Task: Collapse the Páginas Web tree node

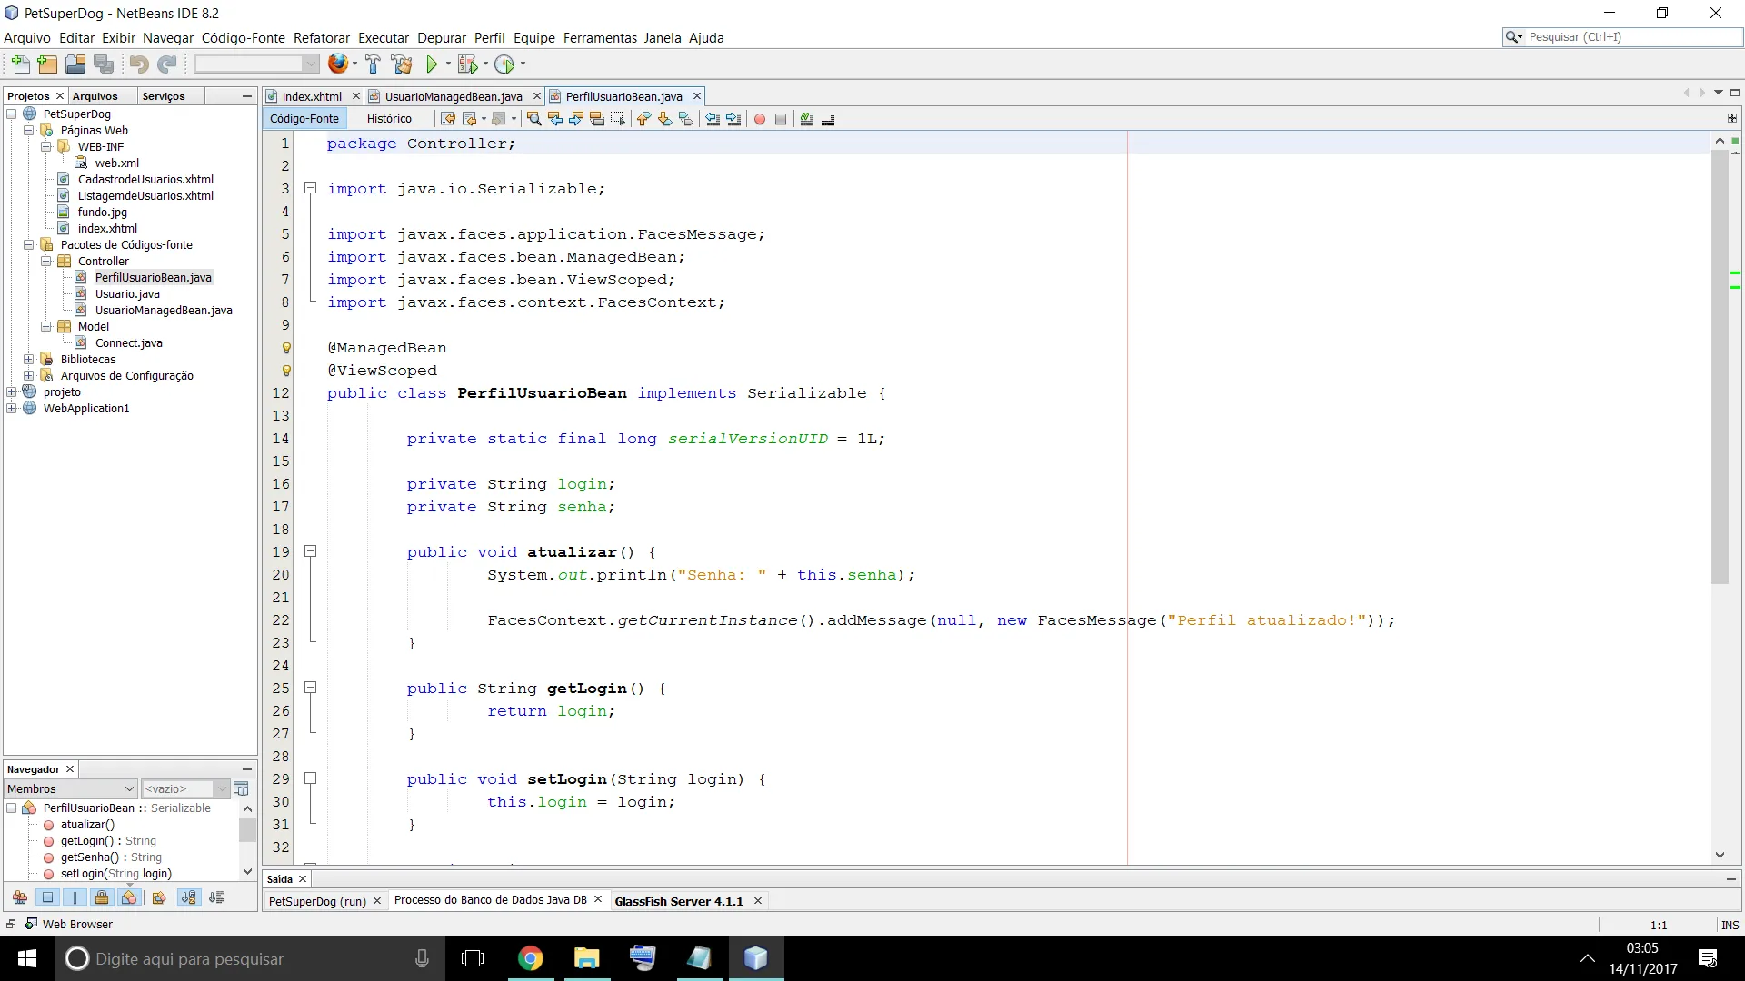Action: [29, 131]
